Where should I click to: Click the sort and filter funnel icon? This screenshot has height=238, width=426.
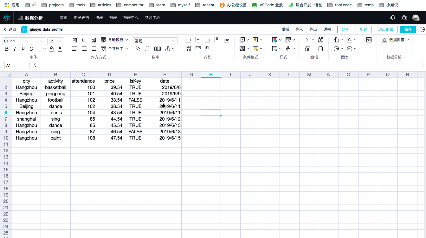point(307,49)
